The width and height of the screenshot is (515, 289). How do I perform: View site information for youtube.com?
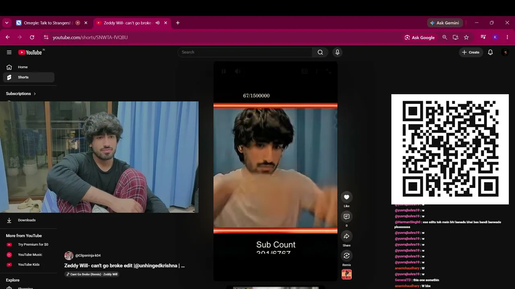click(x=46, y=37)
